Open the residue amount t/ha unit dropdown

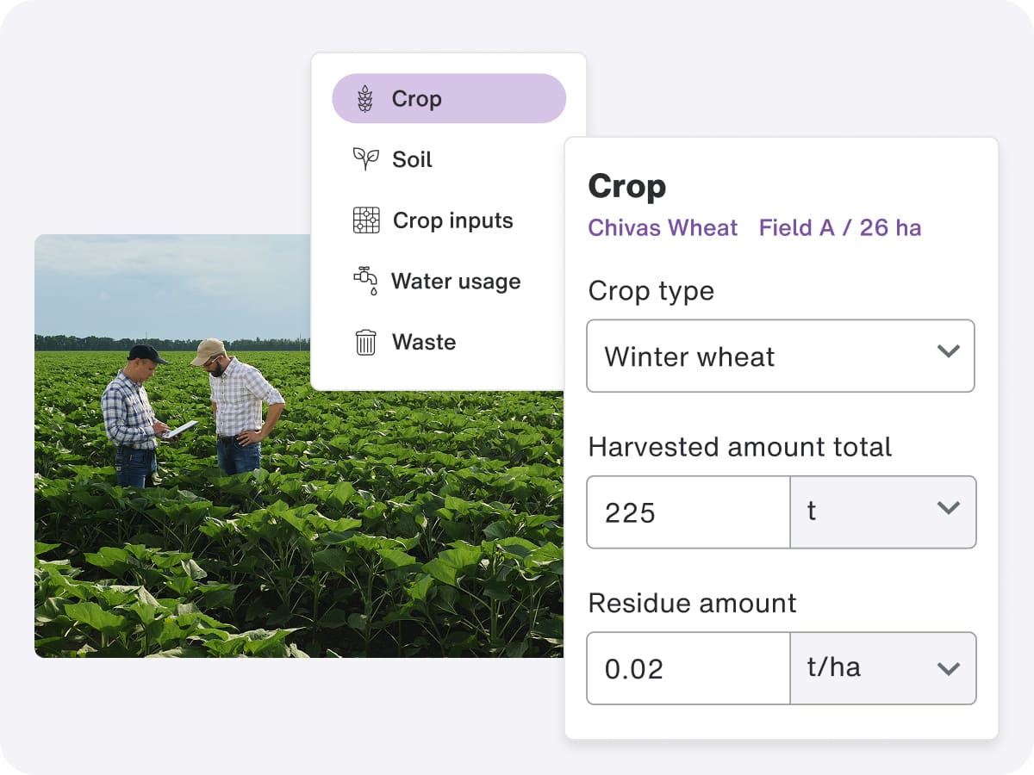(883, 668)
